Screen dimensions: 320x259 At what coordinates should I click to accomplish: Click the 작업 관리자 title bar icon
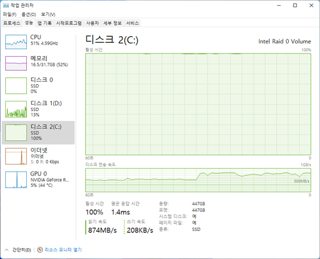(x=6, y=5)
